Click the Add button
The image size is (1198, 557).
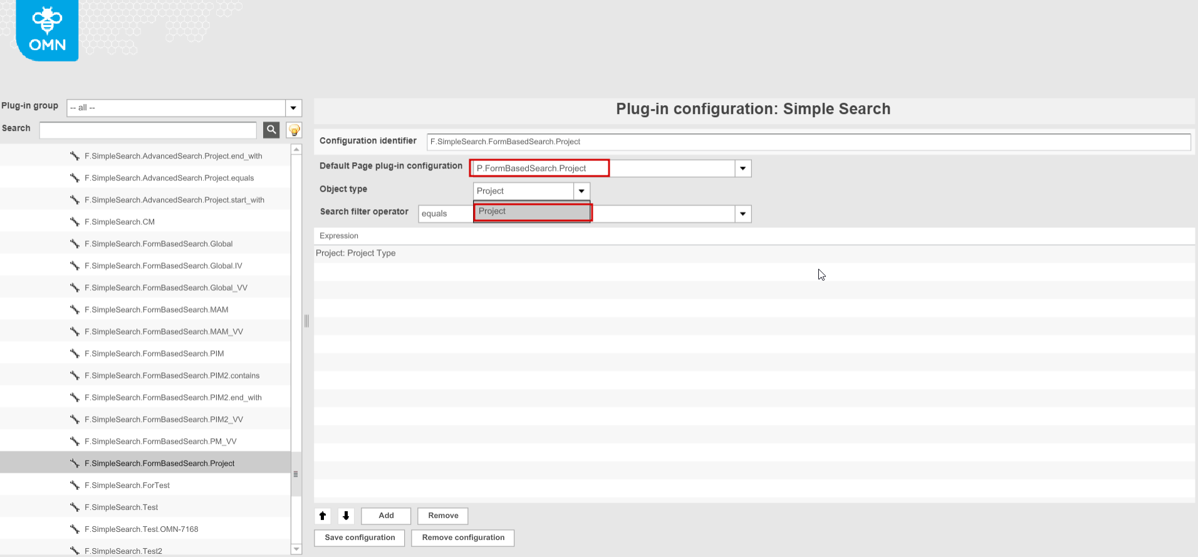click(386, 516)
